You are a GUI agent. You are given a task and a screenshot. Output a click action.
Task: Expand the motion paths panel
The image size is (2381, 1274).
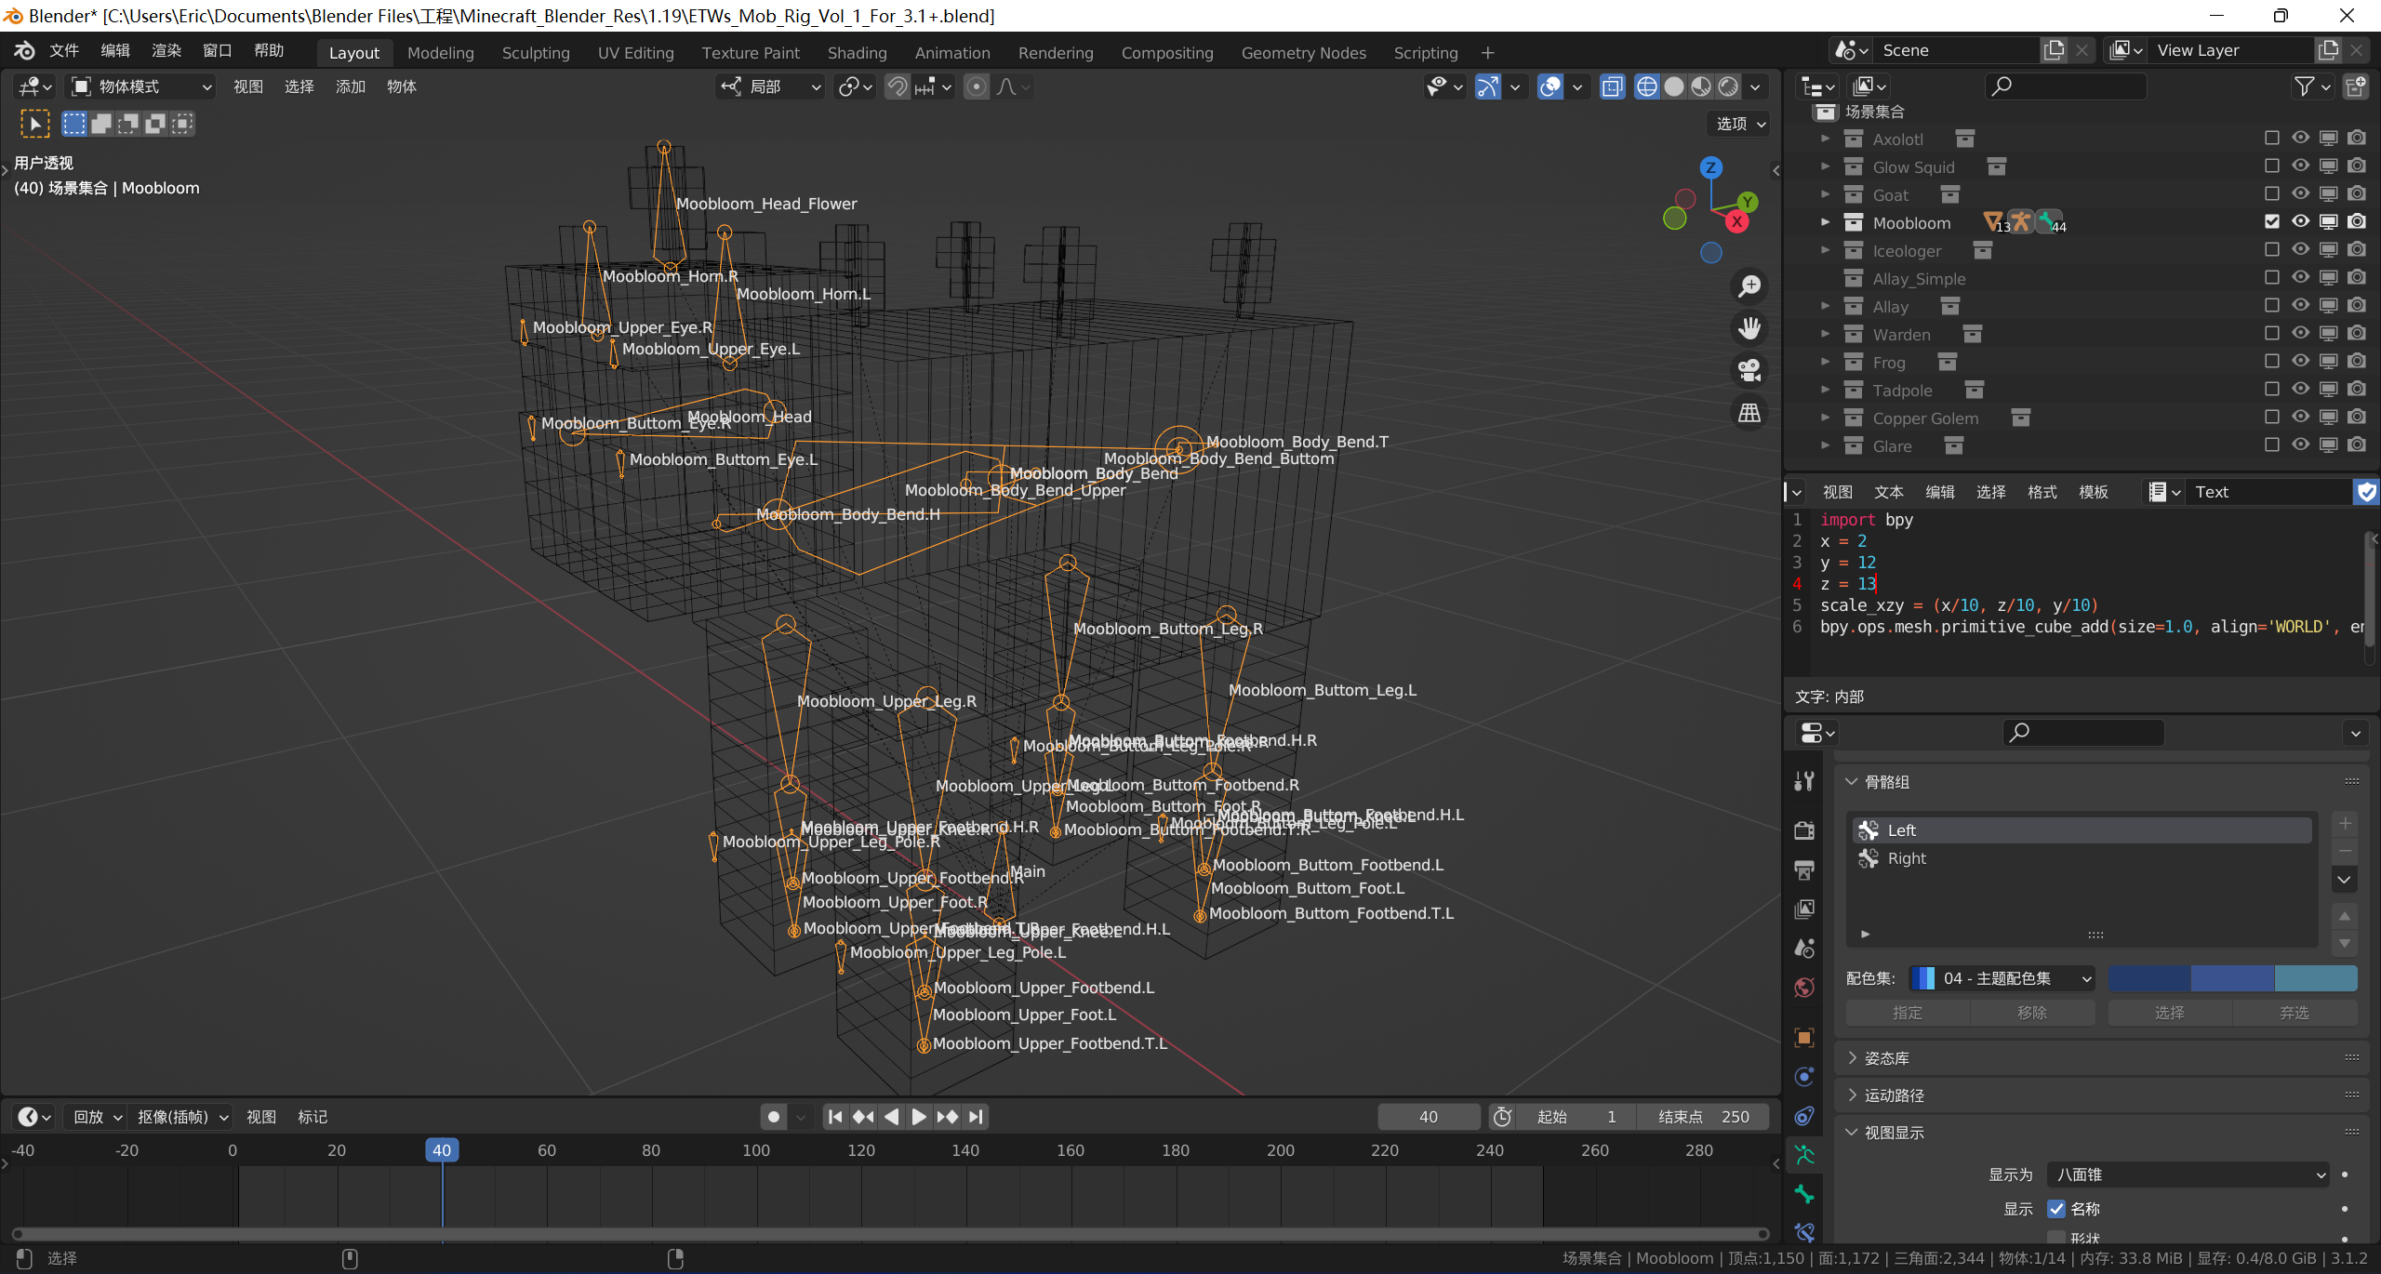tap(1894, 1095)
